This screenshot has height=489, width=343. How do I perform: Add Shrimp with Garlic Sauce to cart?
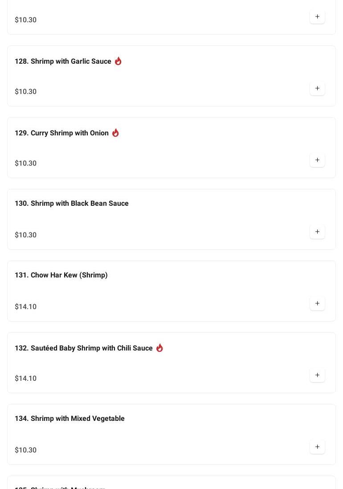[x=317, y=89]
